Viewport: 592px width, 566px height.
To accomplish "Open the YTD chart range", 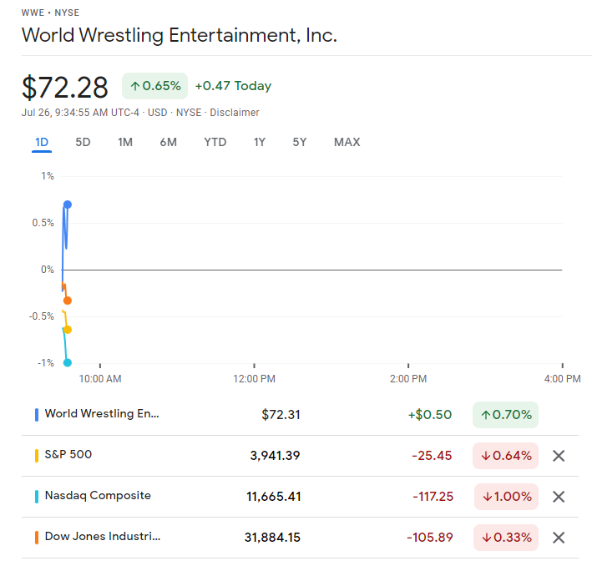I will pyautogui.click(x=215, y=143).
